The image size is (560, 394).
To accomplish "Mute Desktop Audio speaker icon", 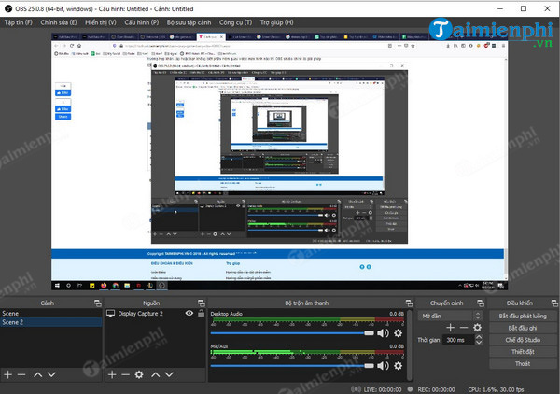I will click(x=383, y=333).
